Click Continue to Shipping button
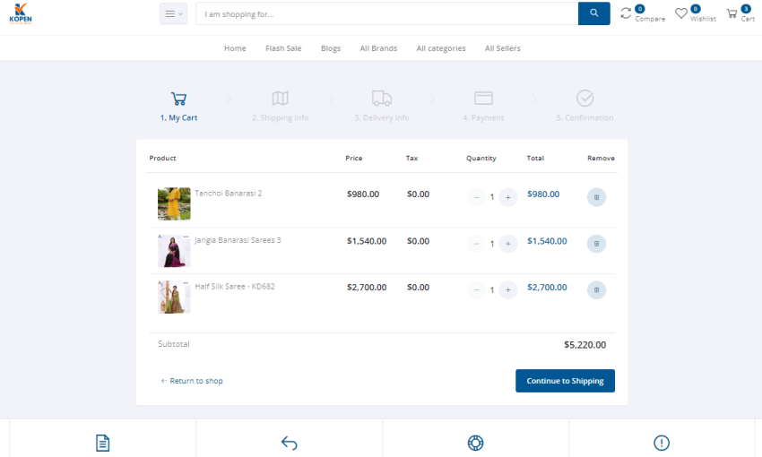 click(565, 381)
